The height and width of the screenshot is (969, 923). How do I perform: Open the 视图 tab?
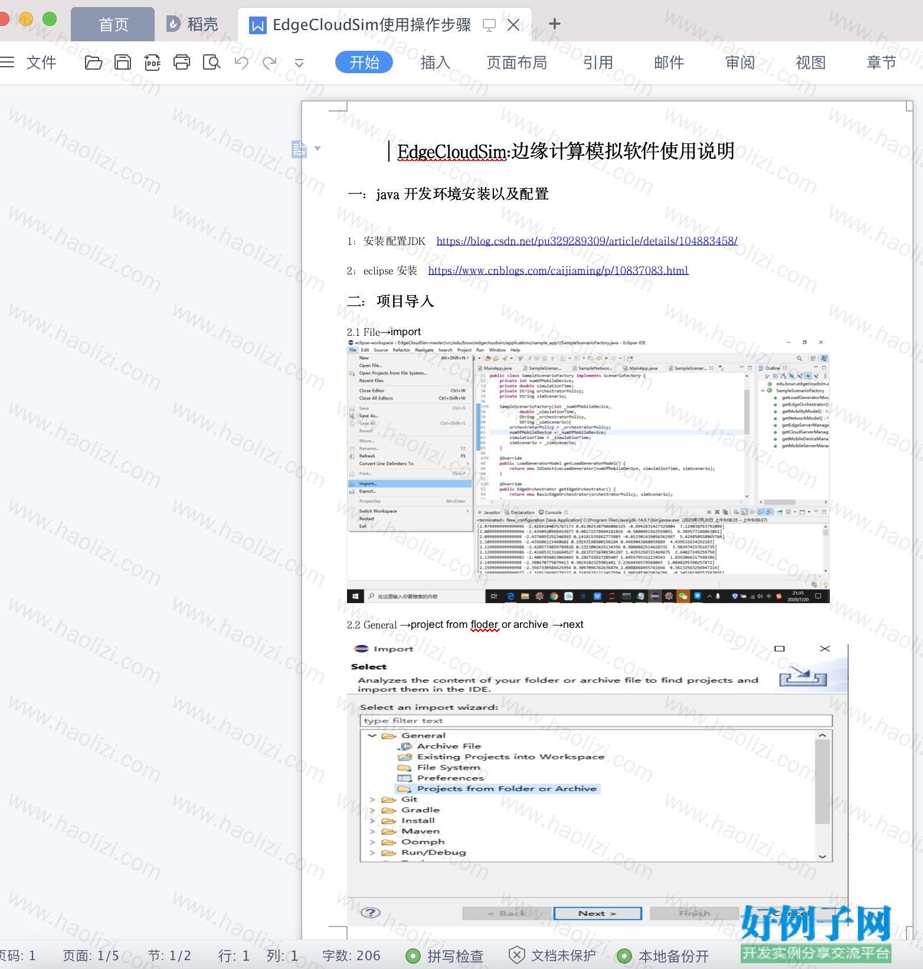point(811,63)
